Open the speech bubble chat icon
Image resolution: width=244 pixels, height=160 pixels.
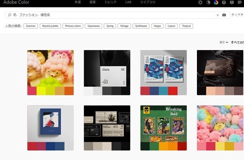240,2
